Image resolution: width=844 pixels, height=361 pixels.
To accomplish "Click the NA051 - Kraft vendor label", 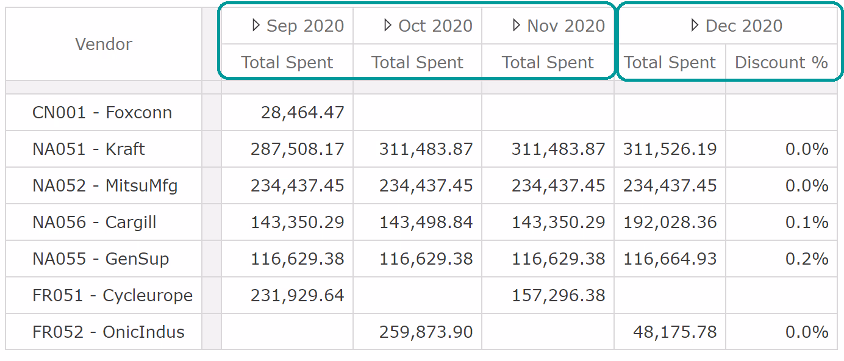I will coord(88,149).
